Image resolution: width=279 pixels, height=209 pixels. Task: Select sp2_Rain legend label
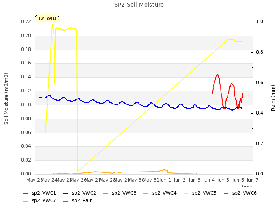coord(82,200)
